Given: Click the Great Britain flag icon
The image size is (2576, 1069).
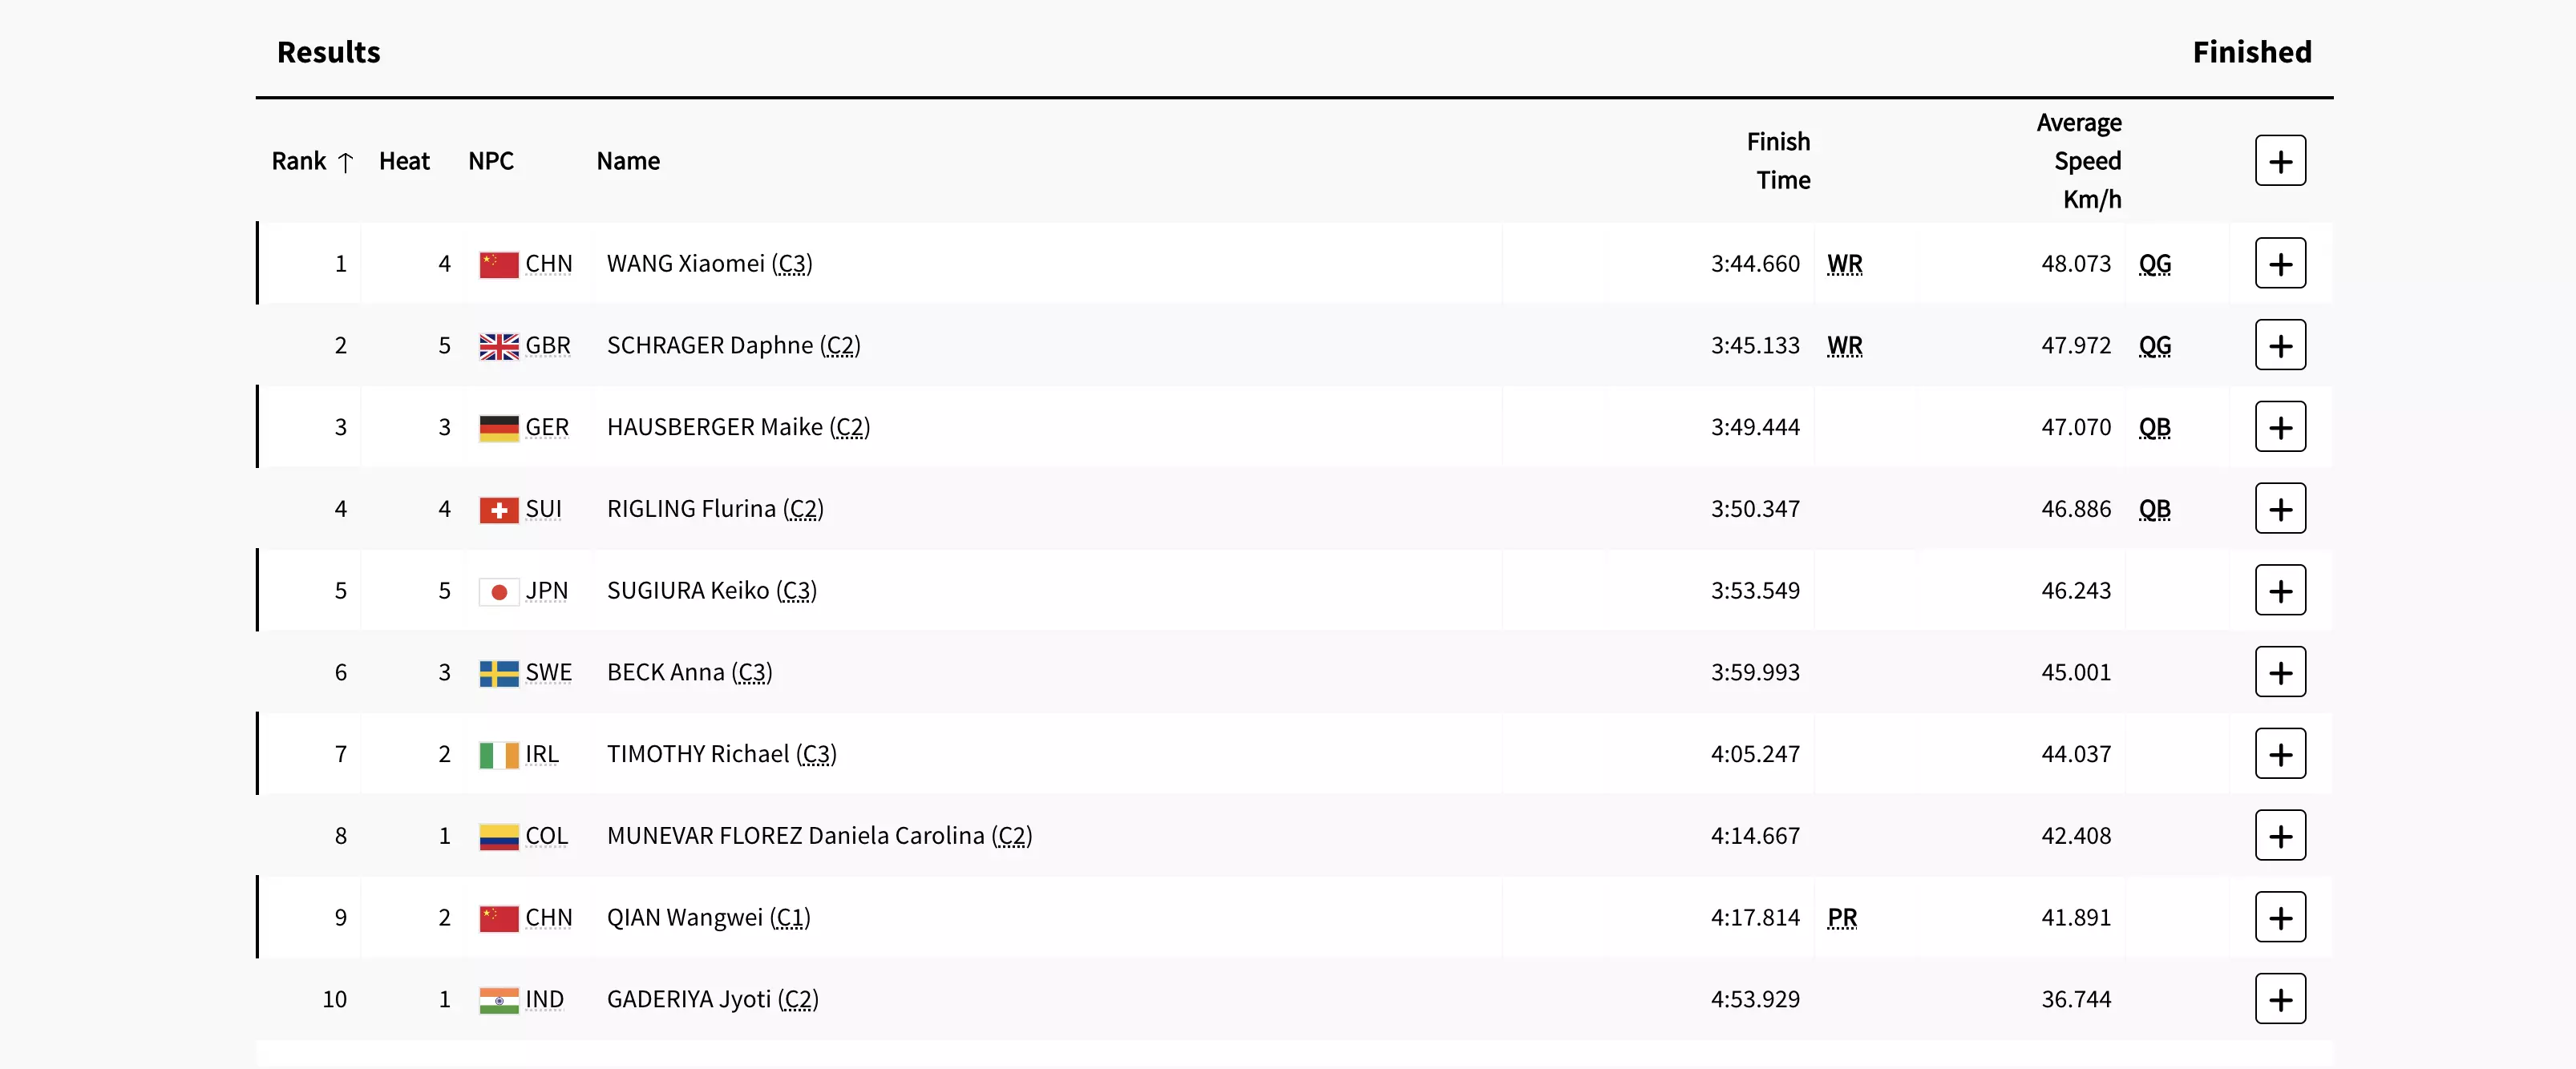Looking at the screenshot, I should (498, 347).
